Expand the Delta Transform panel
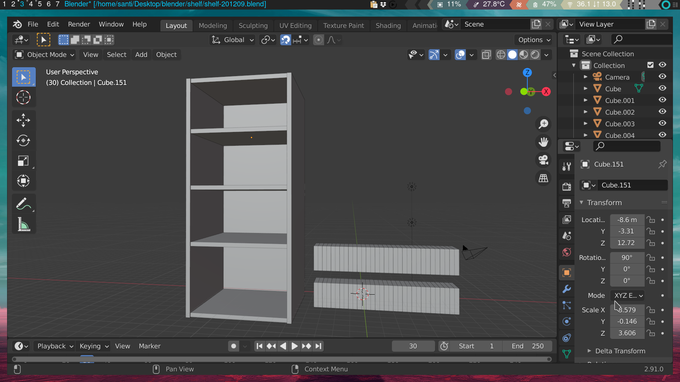 tap(620, 351)
